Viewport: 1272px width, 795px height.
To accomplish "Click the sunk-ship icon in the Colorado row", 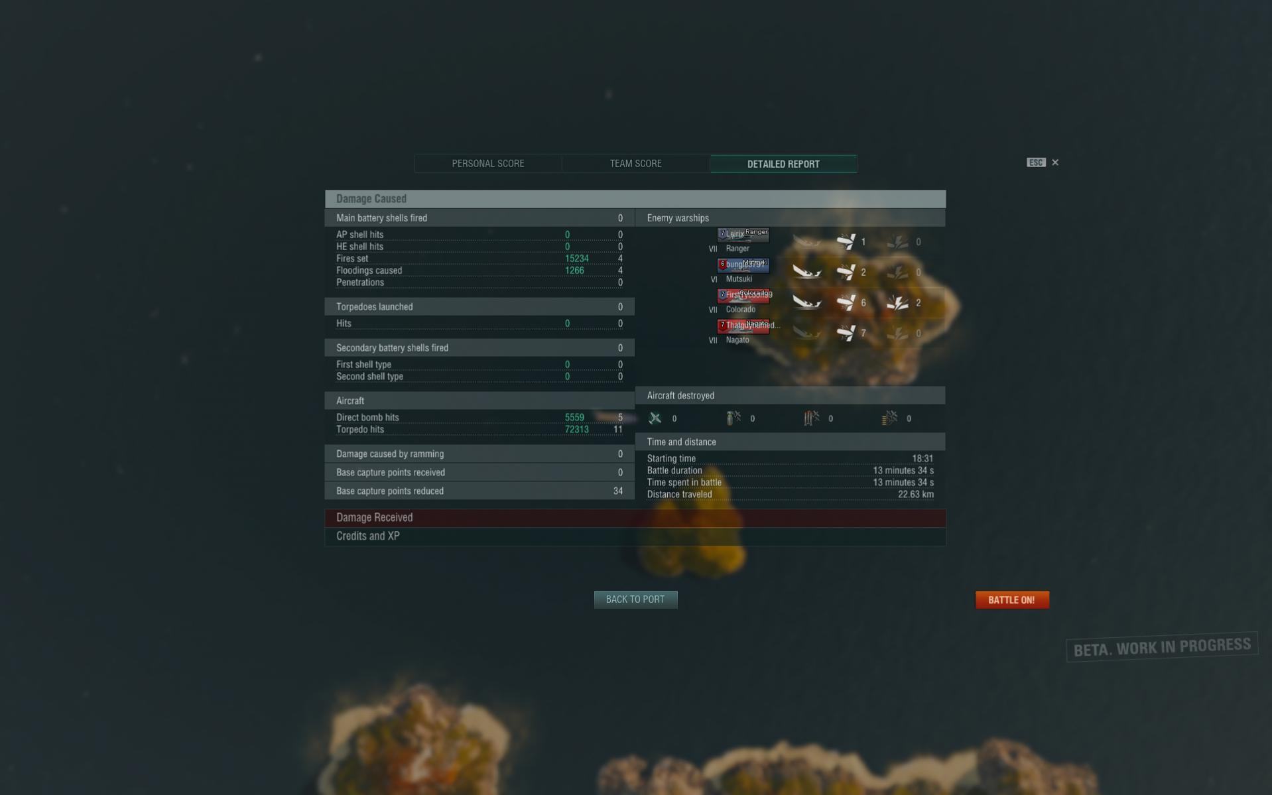I will pos(807,303).
